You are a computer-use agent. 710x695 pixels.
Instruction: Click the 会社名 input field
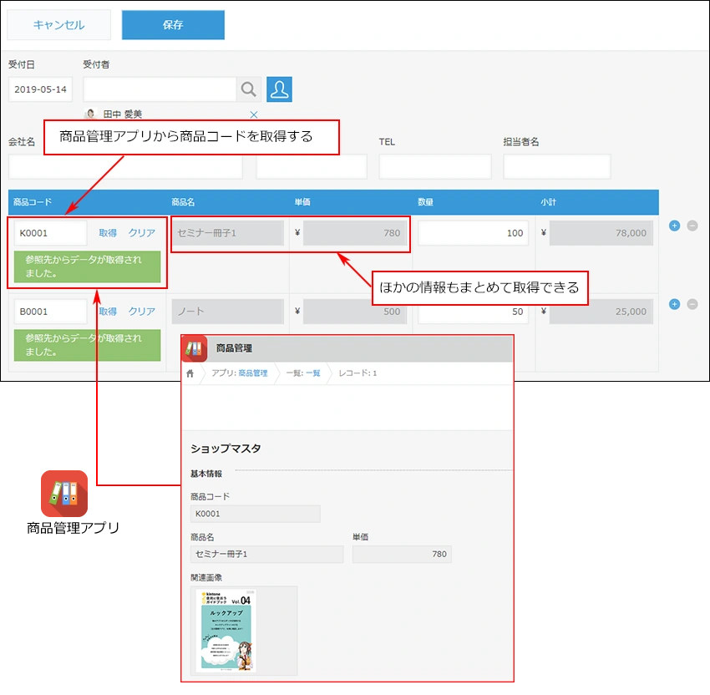(x=125, y=166)
